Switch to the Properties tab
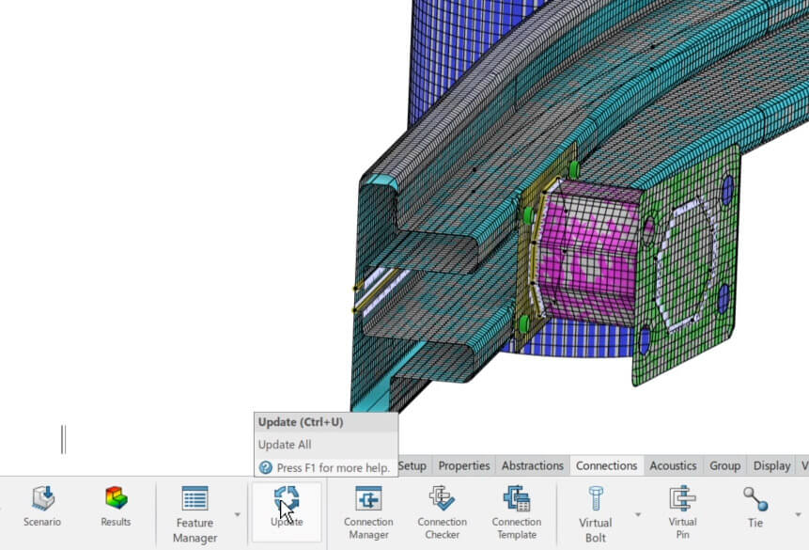 (x=464, y=465)
